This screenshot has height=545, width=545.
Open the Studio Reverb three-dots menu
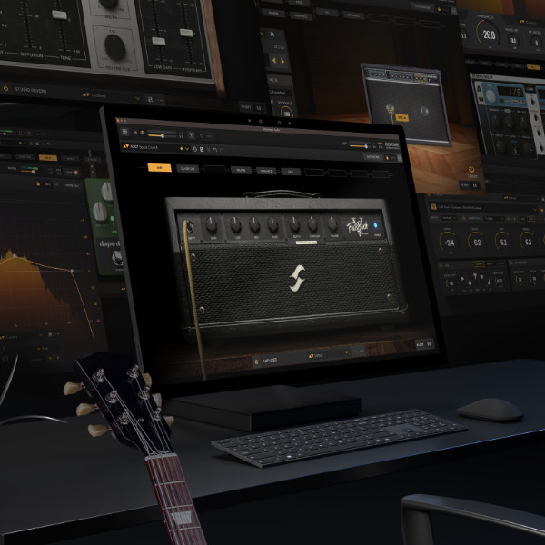[x=161, y=100]
